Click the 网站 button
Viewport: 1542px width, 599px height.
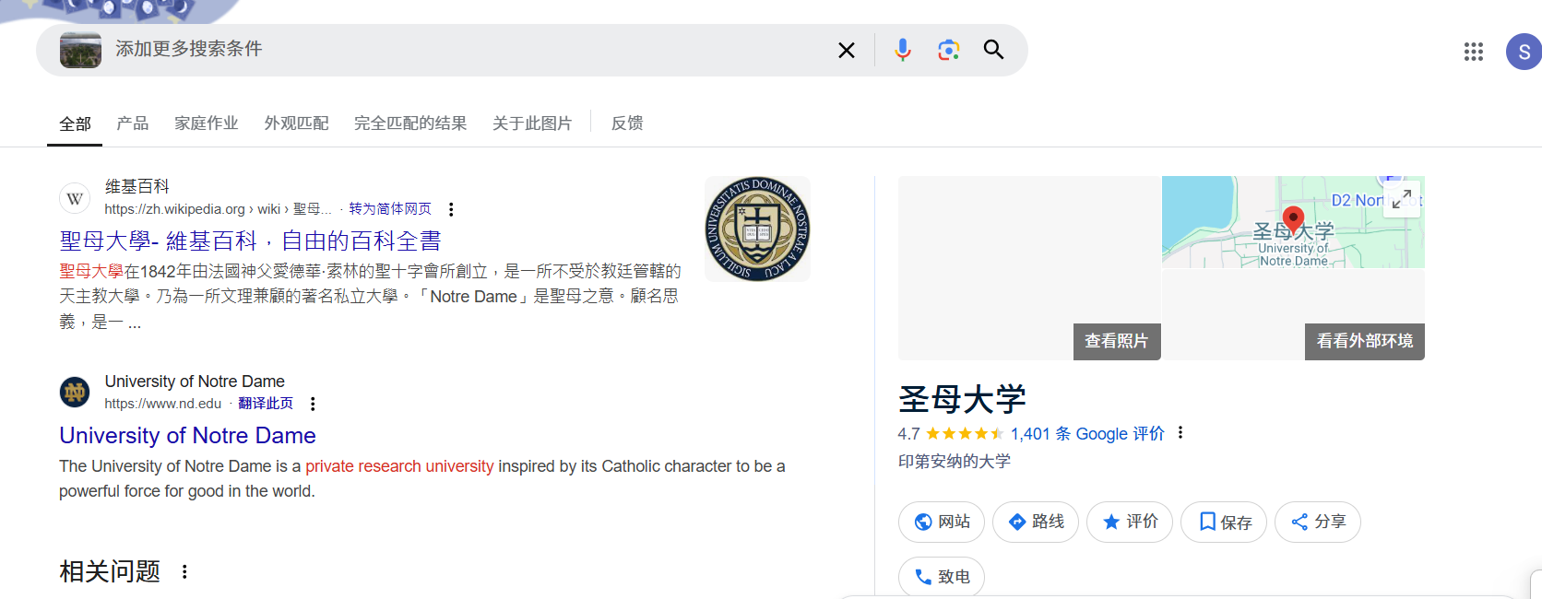click(x=942, y=523)
